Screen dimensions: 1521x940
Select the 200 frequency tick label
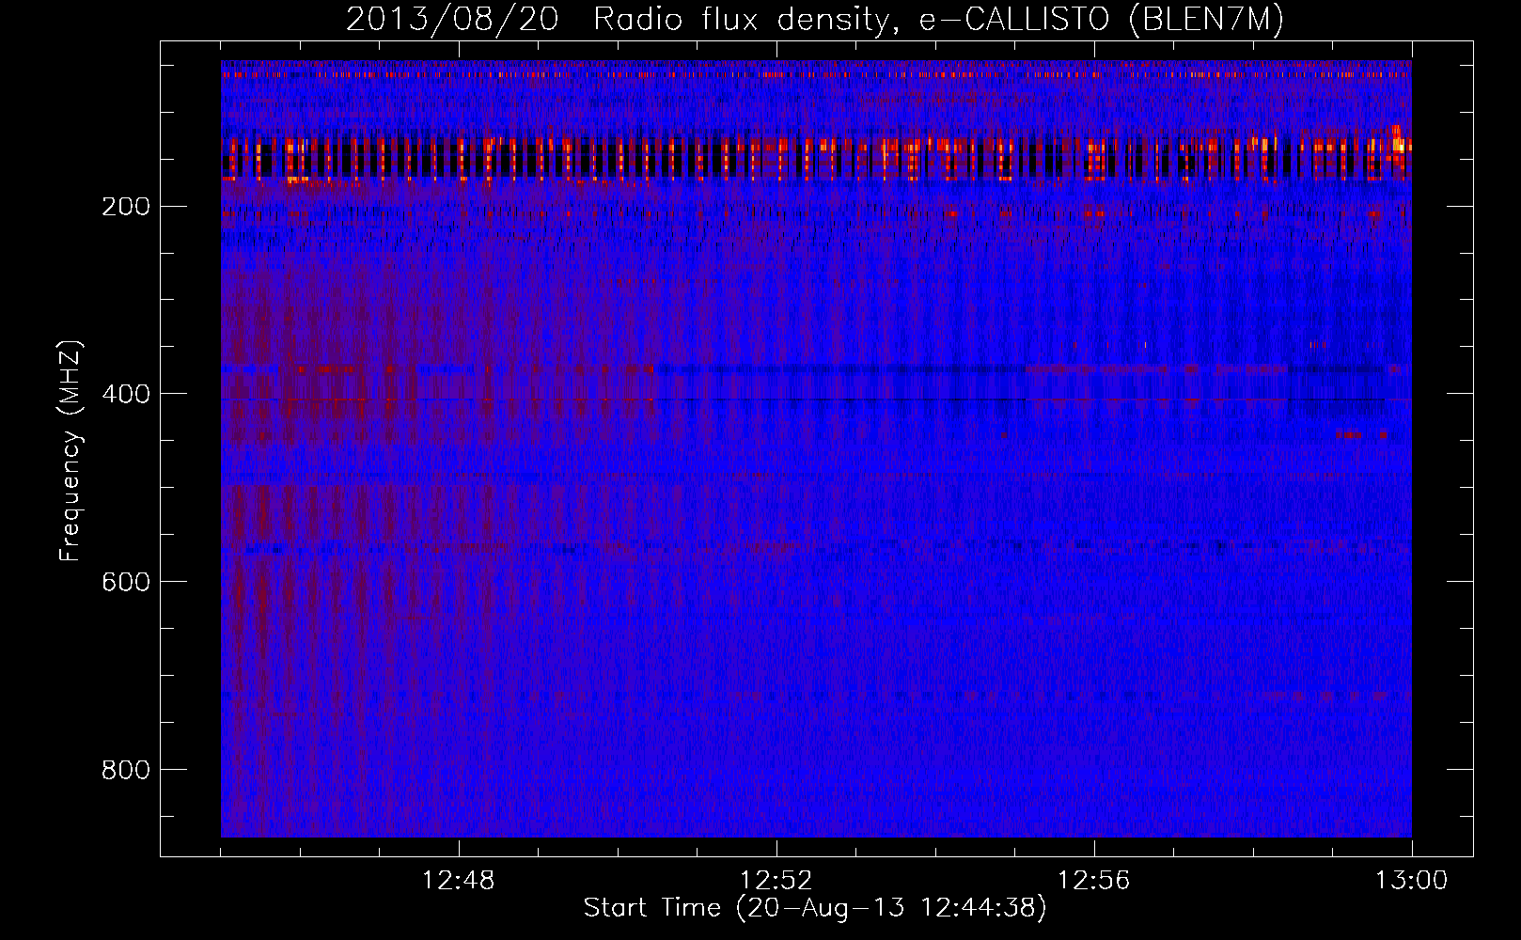(x=126, y=206)
